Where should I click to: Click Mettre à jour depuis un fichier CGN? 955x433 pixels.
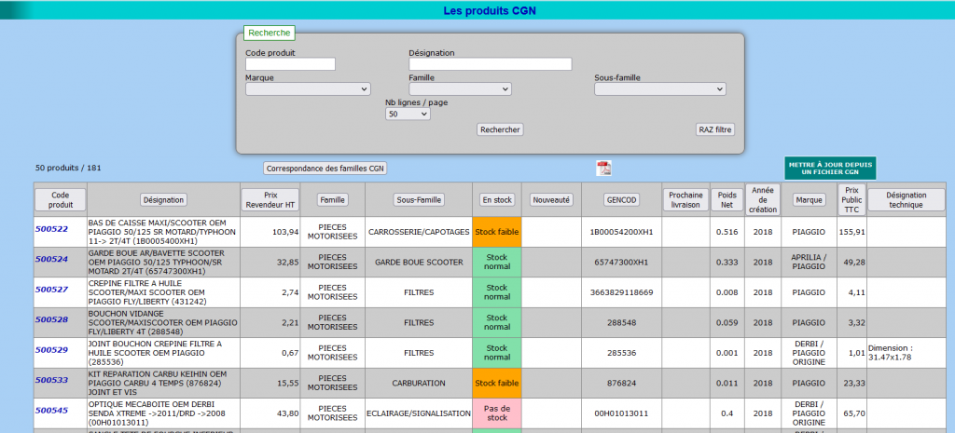tap(829, 169)
